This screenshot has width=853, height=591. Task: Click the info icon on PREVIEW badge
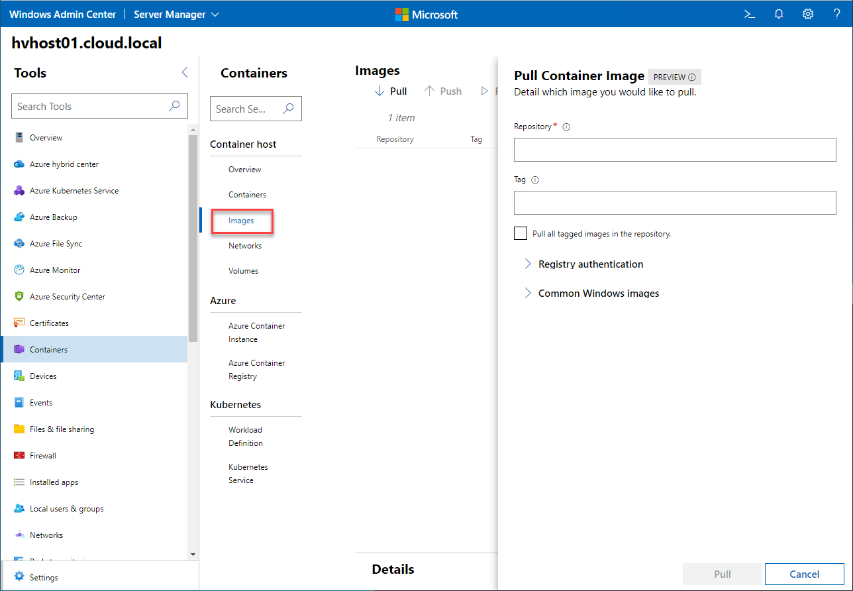(692, 78)
